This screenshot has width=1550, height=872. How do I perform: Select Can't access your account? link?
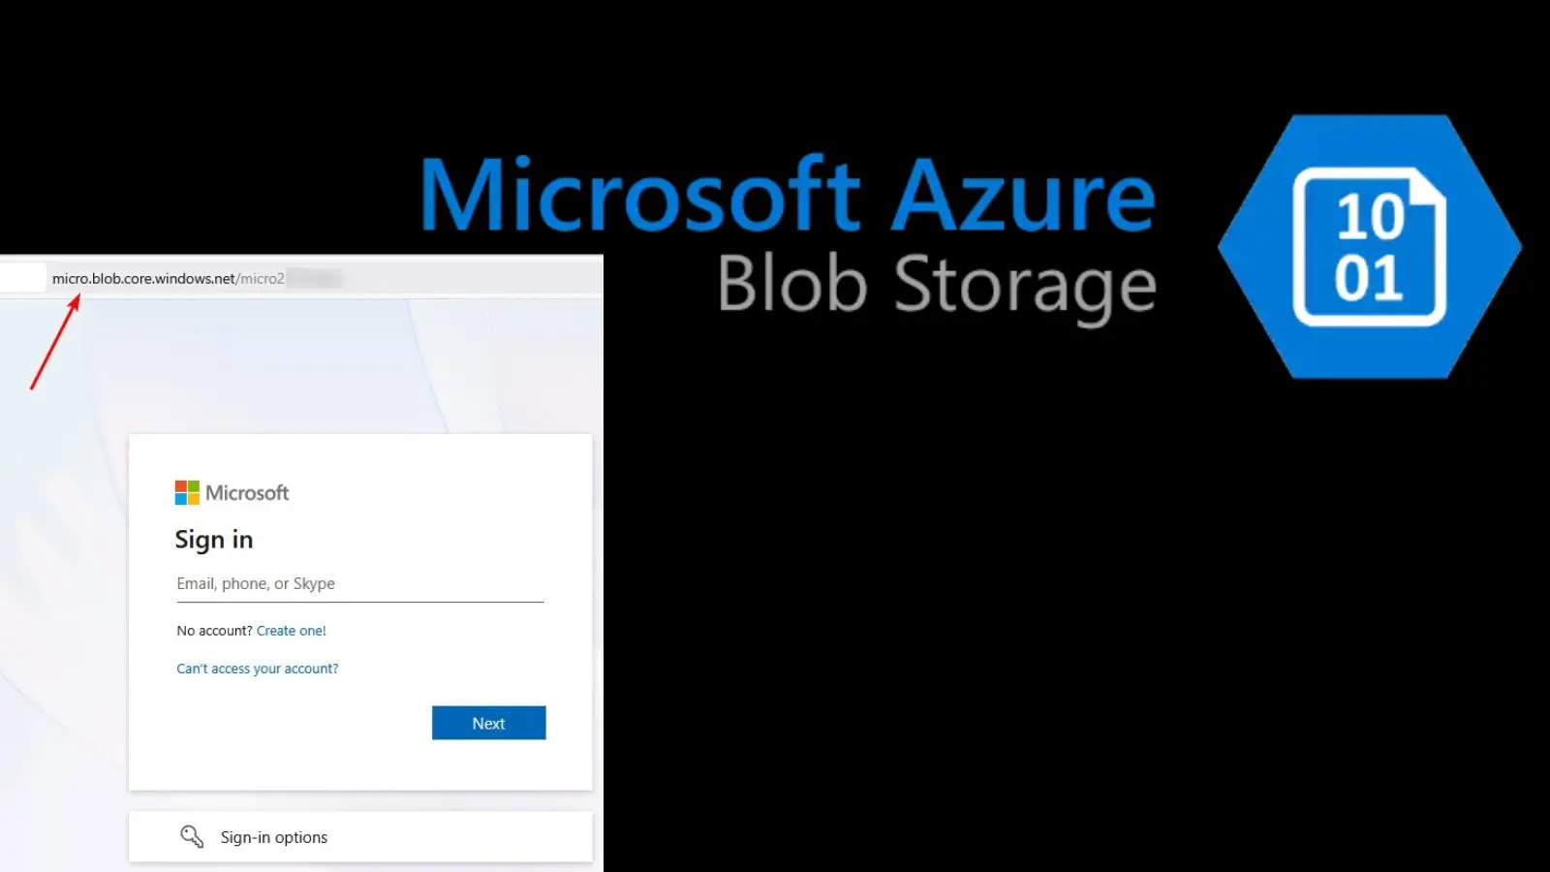pyautogui.click(x=257, y=668)
